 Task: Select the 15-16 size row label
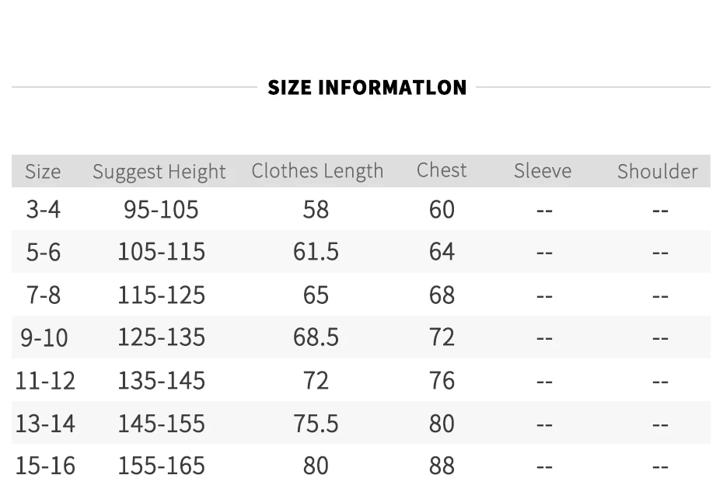click(45, 466)
